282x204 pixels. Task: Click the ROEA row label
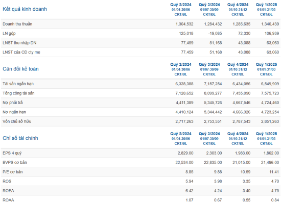(x=8, y=191)
